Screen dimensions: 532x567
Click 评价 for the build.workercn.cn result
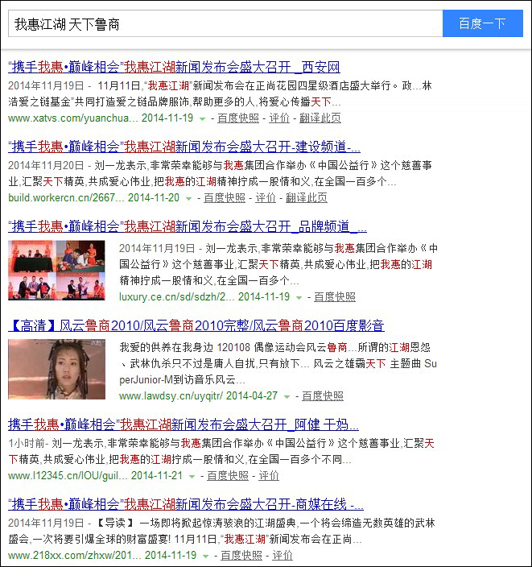[266, 198]
